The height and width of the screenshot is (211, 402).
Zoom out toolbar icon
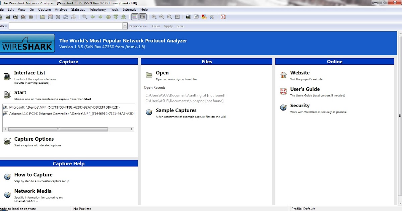[161, 17]
